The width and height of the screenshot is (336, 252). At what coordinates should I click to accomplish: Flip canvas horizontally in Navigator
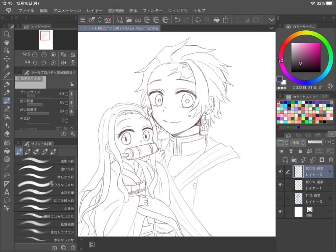click(64, 63)
